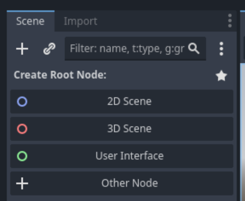Open the extra scene options three-dot menu

point(221,49)
